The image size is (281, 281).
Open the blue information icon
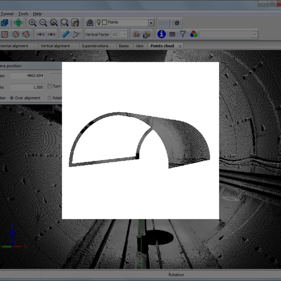pos(162,34)
